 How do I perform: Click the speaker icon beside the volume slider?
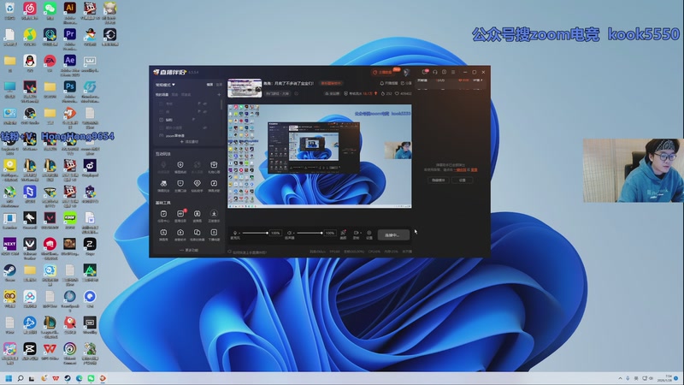pos(290,233)
